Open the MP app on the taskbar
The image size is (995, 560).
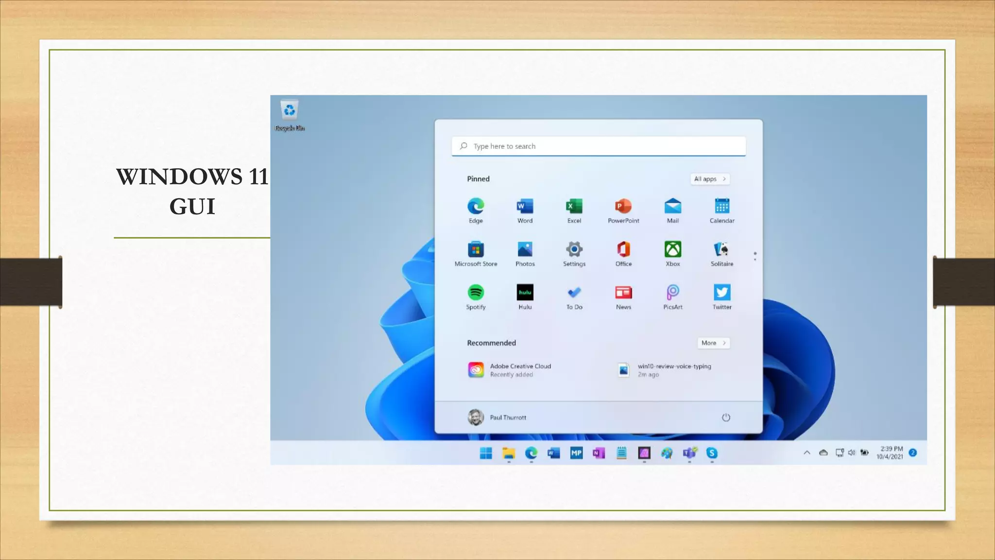point(576,453)
